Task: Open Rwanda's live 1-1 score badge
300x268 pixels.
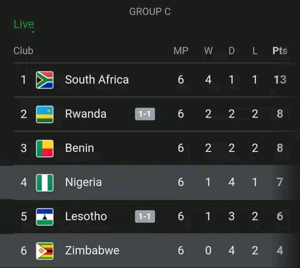Action: pos(145,114)
